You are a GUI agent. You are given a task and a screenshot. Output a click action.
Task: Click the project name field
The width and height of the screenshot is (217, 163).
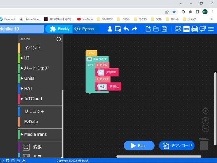(x=22, y=29)
